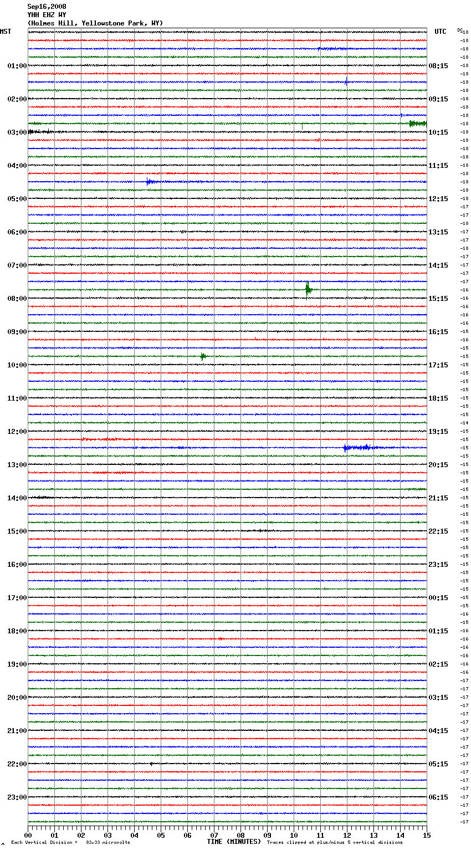Click the "UTC" column header
471x850 pixels.
pos(441,32)
